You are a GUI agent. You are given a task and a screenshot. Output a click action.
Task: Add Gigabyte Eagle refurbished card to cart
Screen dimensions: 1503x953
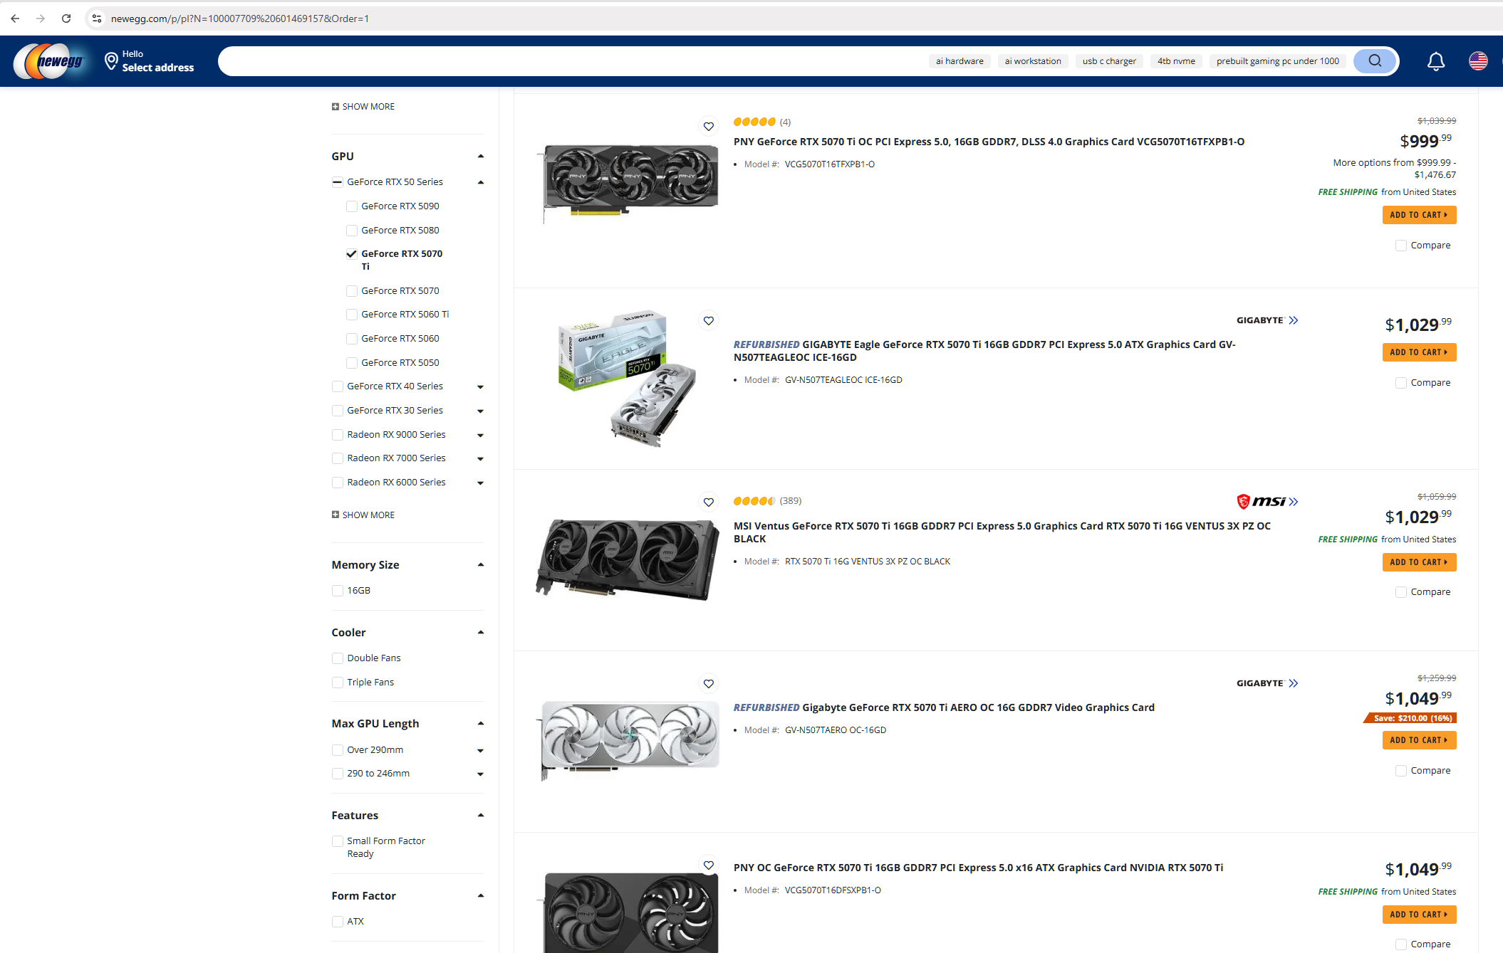[x=1419, y=352]
